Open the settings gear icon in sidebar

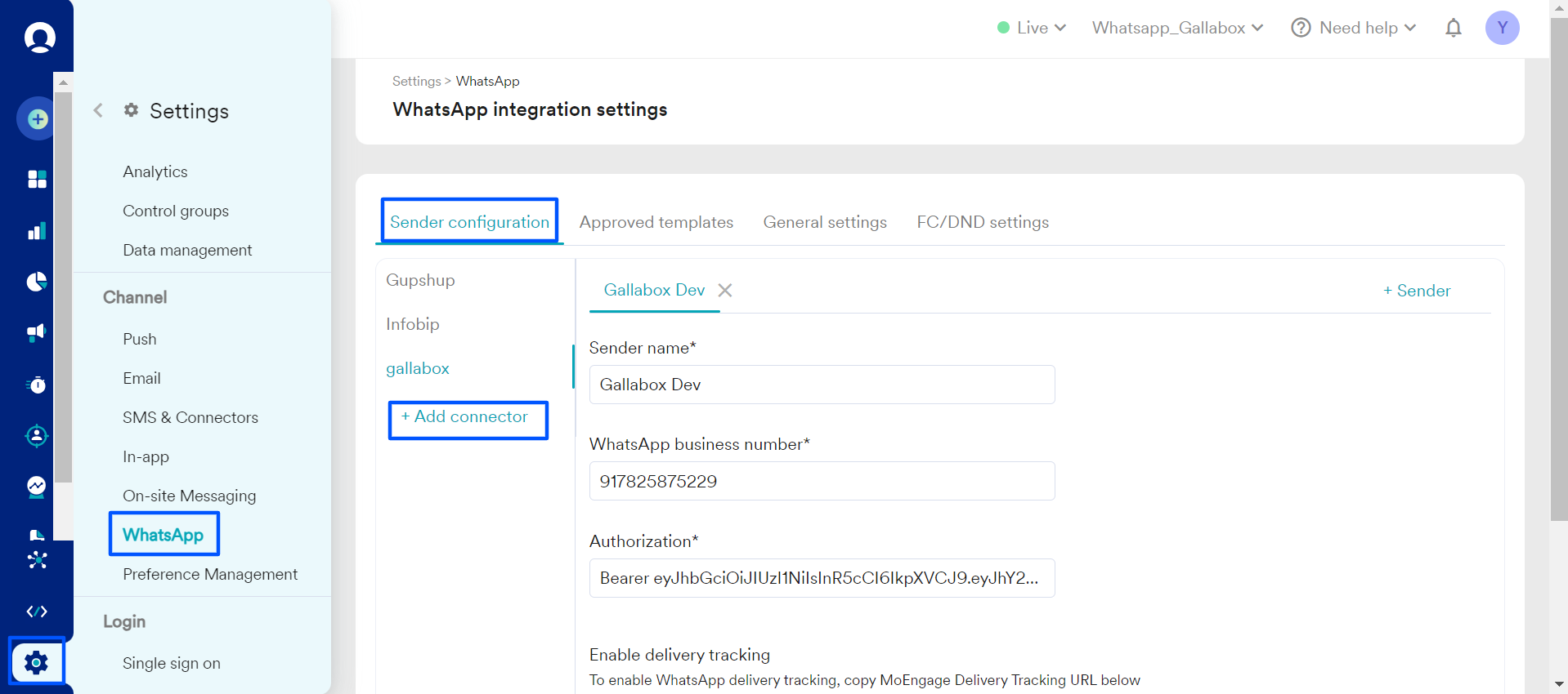pos(36,662)
